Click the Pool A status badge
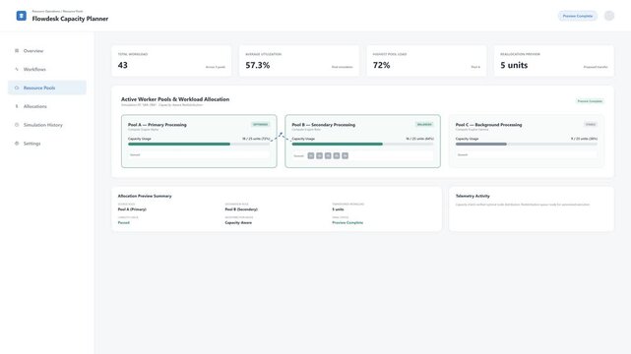 coord(260,124)
